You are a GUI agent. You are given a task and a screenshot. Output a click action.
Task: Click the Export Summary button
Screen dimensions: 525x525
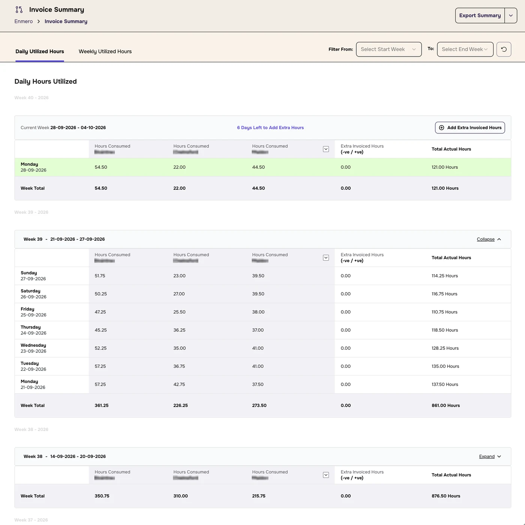tap(480, 16)
